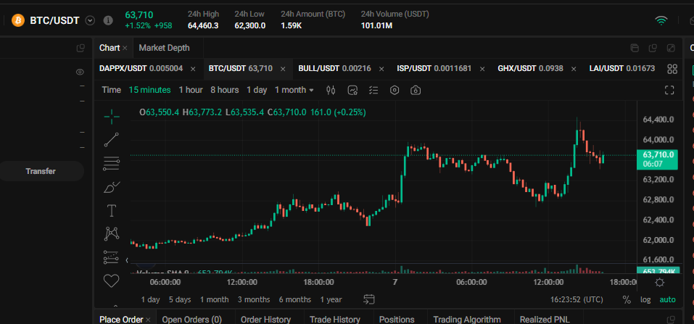Screen dimensions: 694x324
Task: Select the Chart tab
Action: pyautogui.click(x=110, y=48)
